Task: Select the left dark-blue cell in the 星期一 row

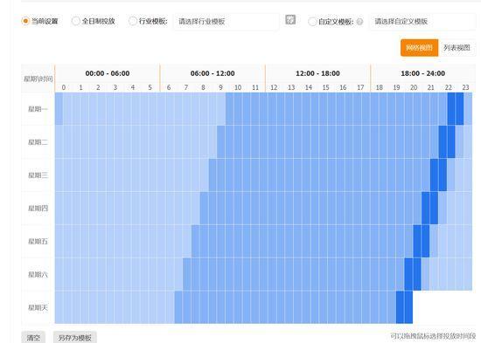Action: pyautogui.click(x=451, y=109)
